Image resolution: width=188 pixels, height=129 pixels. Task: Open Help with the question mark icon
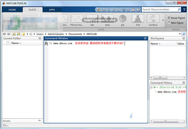pos(138,10)
